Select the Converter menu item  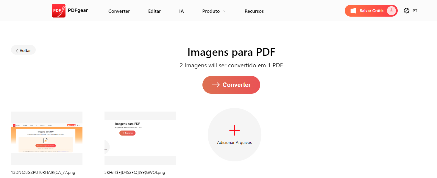tap(119, 11)
